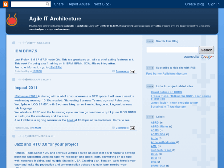Click the Search button in sidebar

click(206, 50)
